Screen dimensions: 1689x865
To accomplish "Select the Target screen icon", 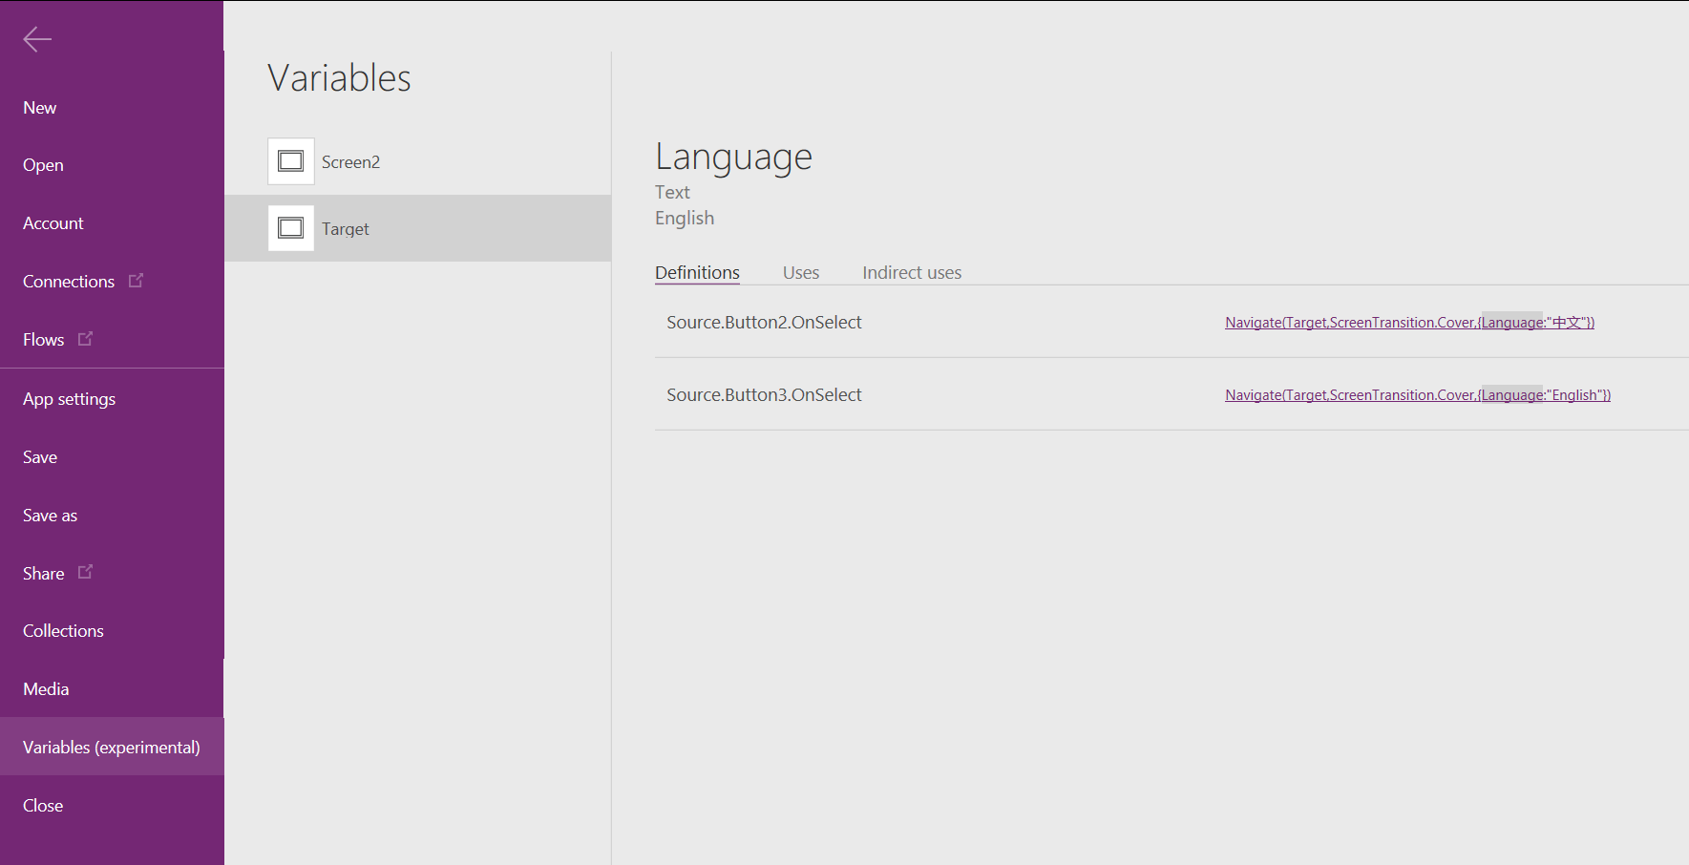I will coord(290,228).
